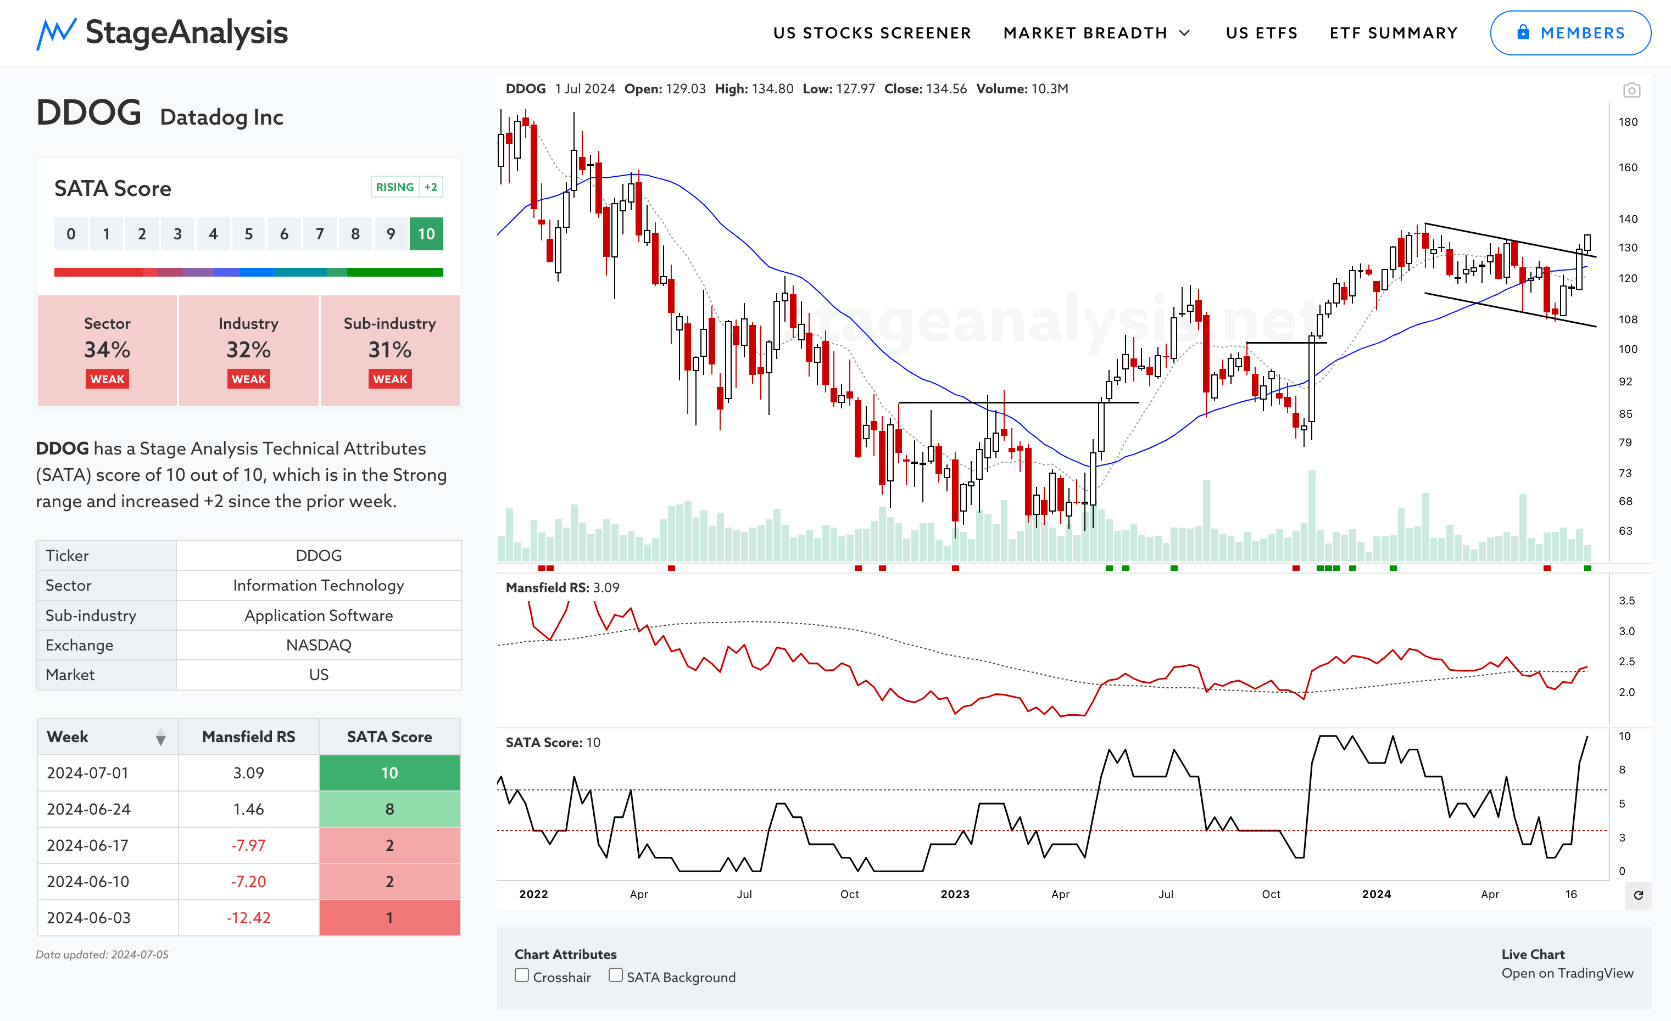
Task: Click the 2024-07-01 week row
Action: (x=248, y=773)
